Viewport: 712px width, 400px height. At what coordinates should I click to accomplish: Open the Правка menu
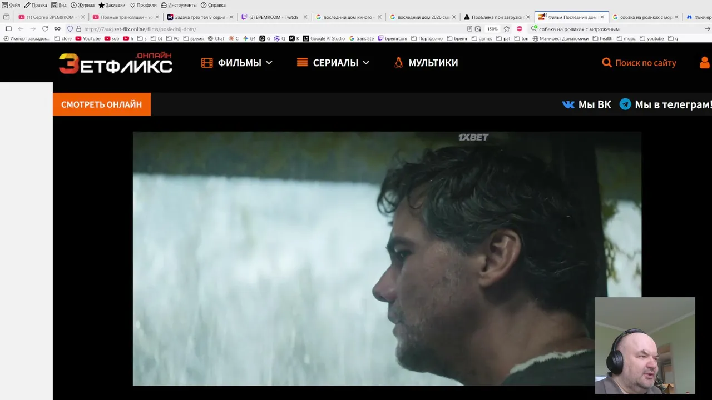pyautogui.click(x=36, y=5)
